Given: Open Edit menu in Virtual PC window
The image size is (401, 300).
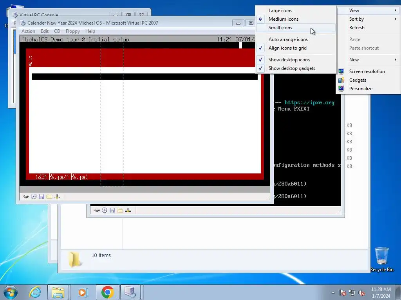Looking at the screenshot, I should 45,31.
